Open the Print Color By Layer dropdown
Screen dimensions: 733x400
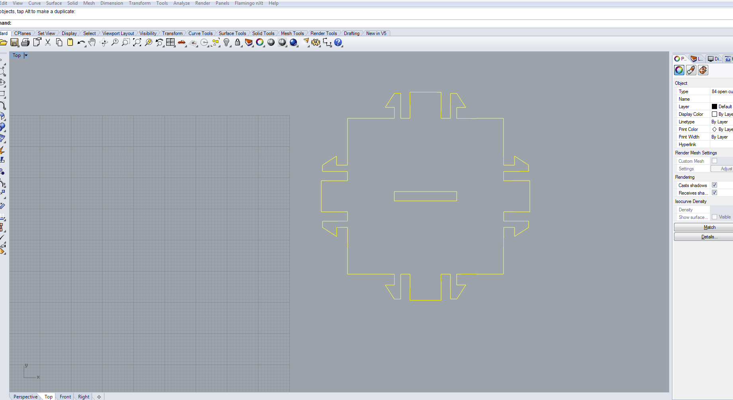click(721, 129)
